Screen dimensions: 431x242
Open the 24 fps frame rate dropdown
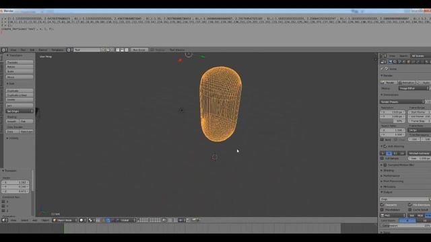pos(420,130)
